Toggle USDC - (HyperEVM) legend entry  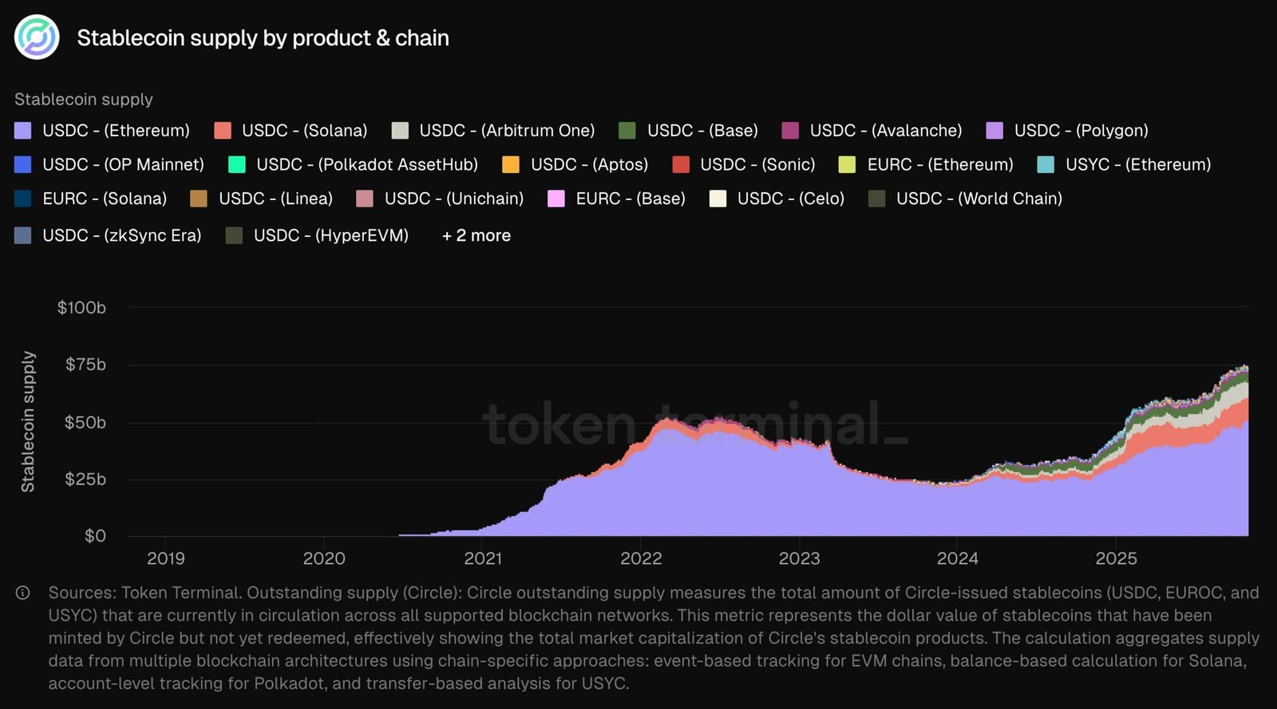coord(317,235)
